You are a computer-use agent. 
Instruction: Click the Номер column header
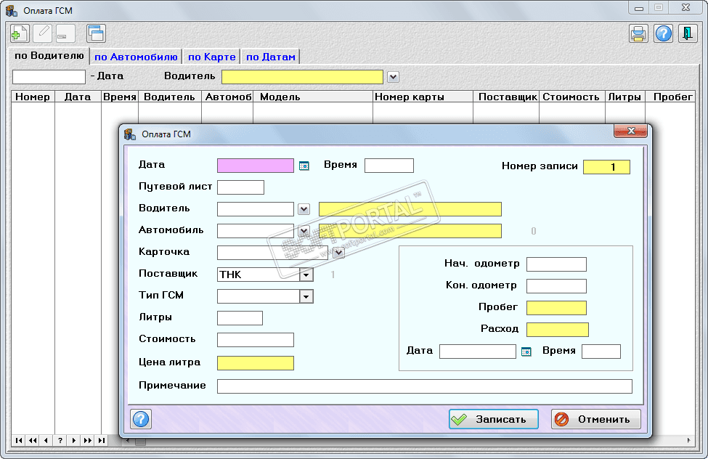point(33,97)
